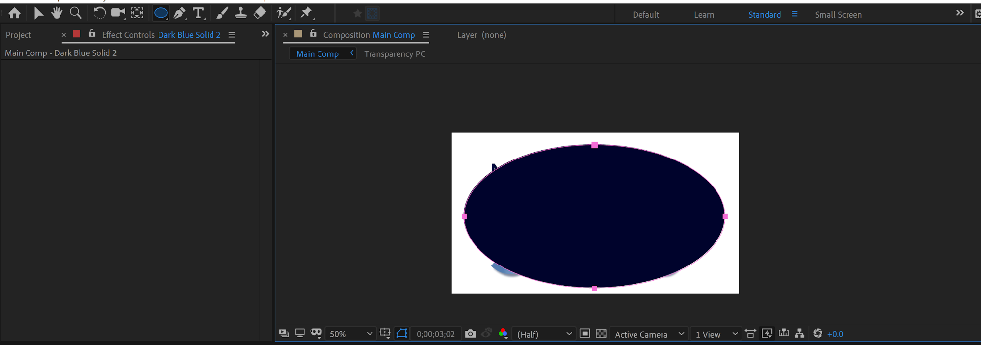Click the tan Composition label color
The width and height of the screenshot is (981, 345).
298,34
